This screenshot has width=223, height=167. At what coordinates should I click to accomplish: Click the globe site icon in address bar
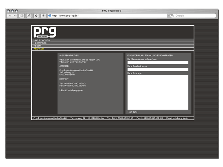coord(50,16)
